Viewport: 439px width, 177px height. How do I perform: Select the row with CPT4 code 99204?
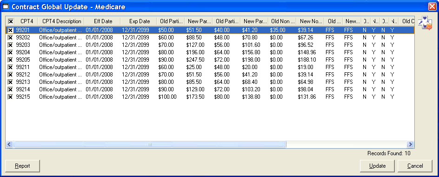(210, 52)
